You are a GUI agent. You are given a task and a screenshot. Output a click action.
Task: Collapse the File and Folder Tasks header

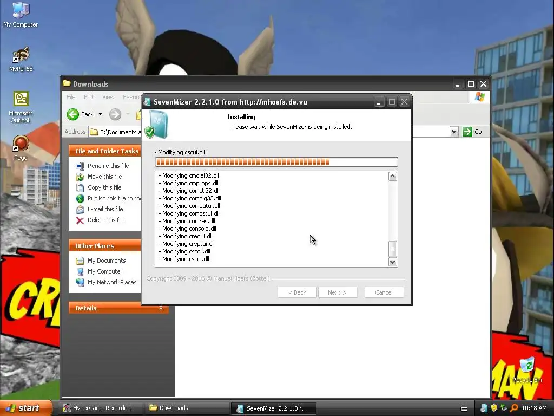point(105,151)
